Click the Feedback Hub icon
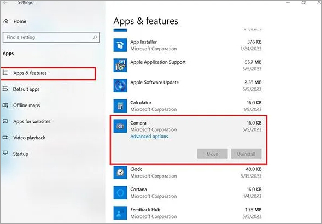 click(120, 213)
